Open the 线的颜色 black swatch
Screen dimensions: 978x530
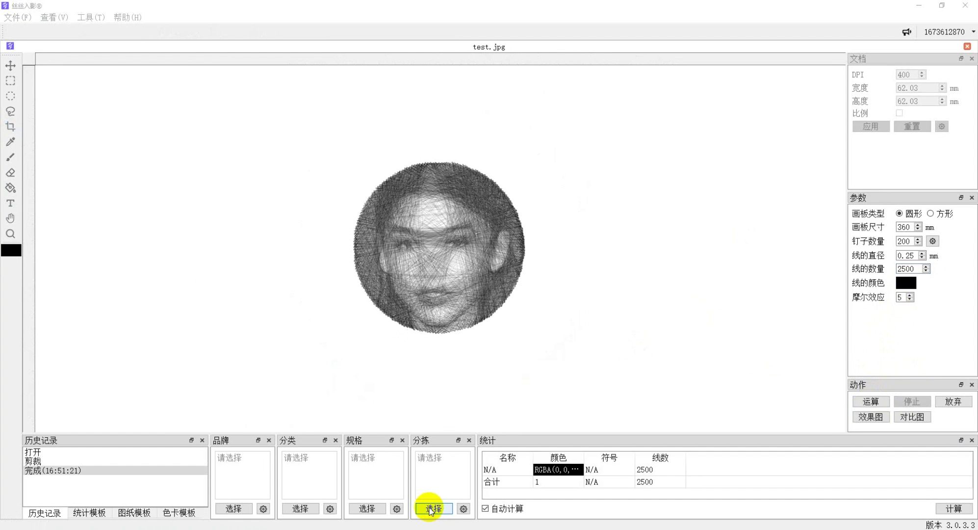coord(905,283)
